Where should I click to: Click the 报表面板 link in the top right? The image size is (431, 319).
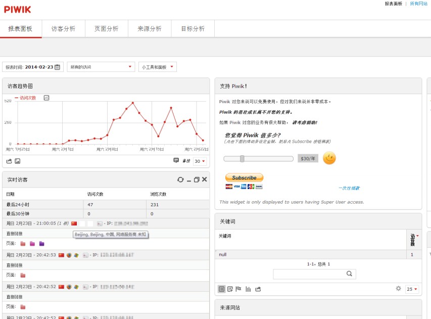393,4
